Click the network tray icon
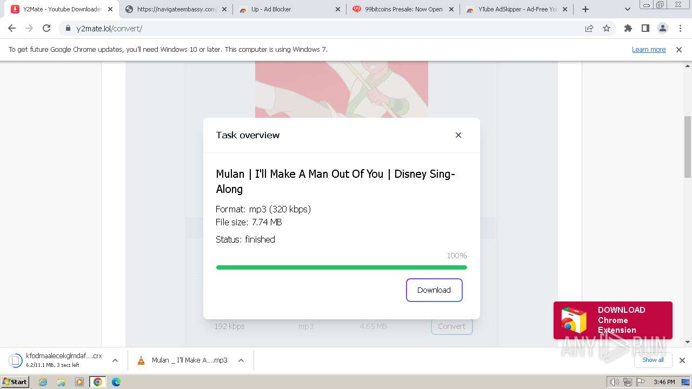 (x=627, y=382)
